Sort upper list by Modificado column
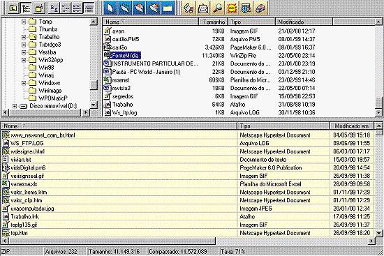The image size is (384, 256). (304, 22)
